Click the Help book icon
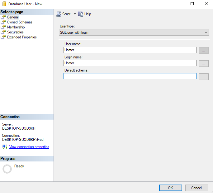 point(81,14)
